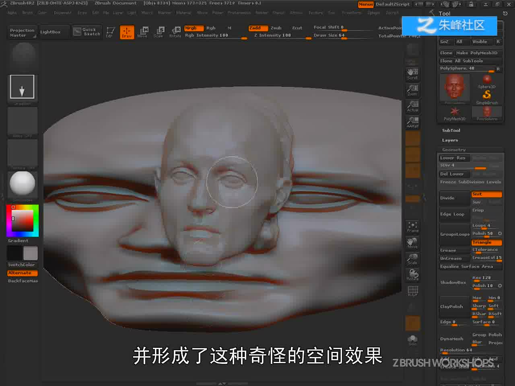Toggle the Menus button

366,4
